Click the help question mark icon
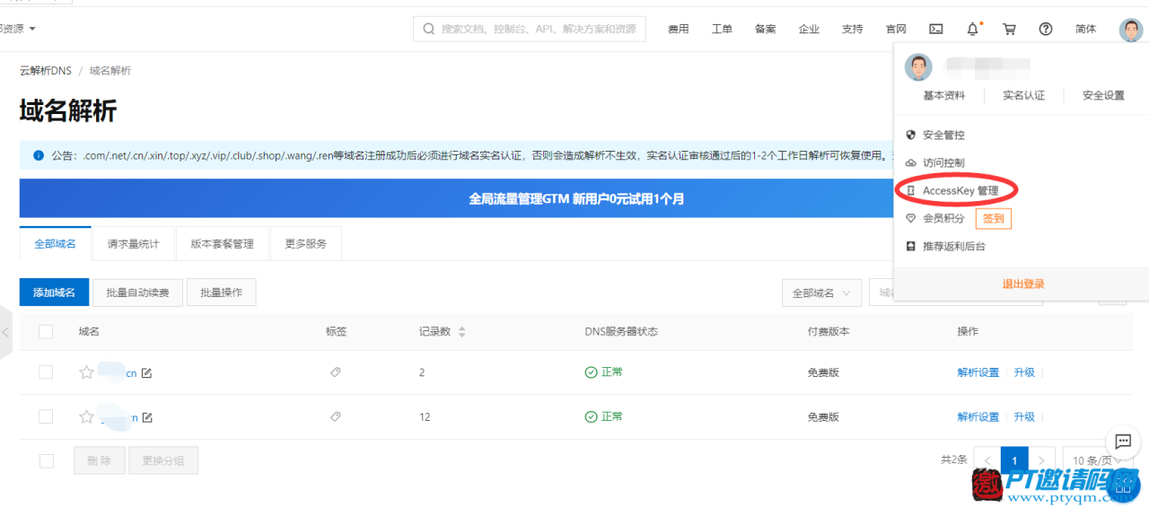The height and width of the screenshot is (516, 1149). tap(1046, 29)
